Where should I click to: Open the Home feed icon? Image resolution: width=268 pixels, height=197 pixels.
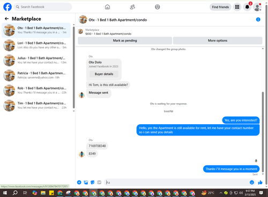click(x=107, y=7)
